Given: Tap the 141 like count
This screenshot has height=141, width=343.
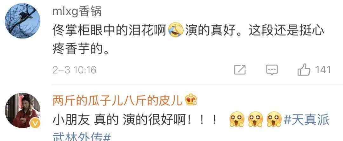Looking at the screenshot, I should pyautogui.click(x=322, y=70).
